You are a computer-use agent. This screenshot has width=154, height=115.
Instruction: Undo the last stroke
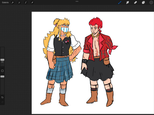pos(2,97)
